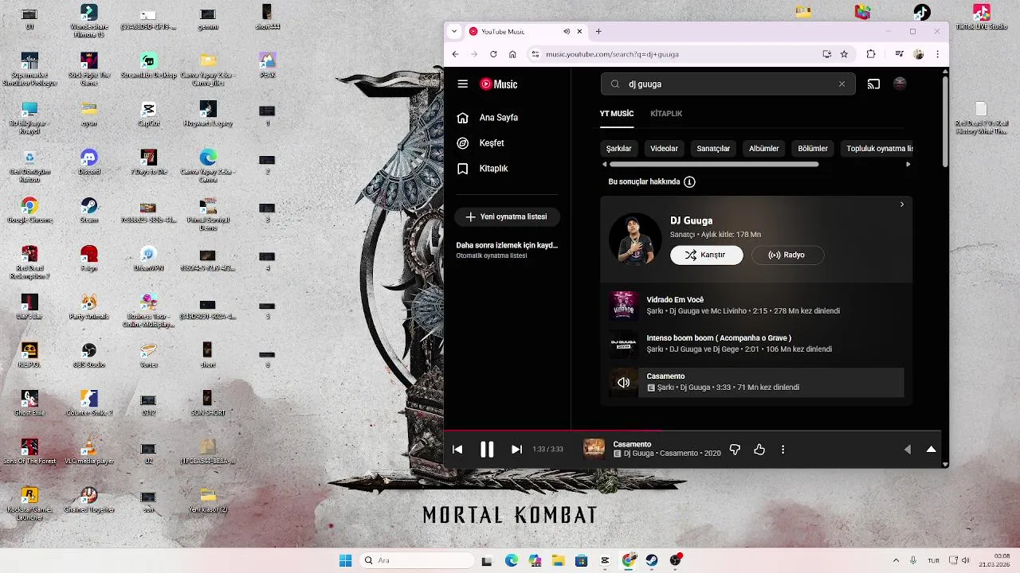This screenshot has width=1020, height=573.
Task: Open Casamento album art in player bar
Action: [x=594, y=450]
